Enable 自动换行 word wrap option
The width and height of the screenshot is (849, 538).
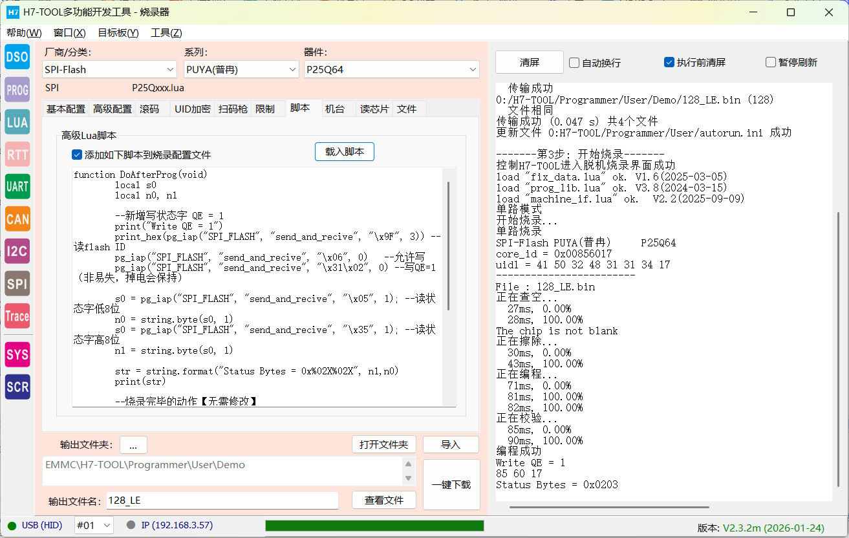pos(574,62)
